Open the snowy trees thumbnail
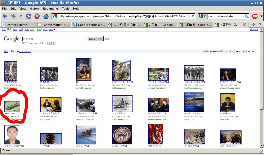Screen dimensions: 264x155 (x=86, y=135)
